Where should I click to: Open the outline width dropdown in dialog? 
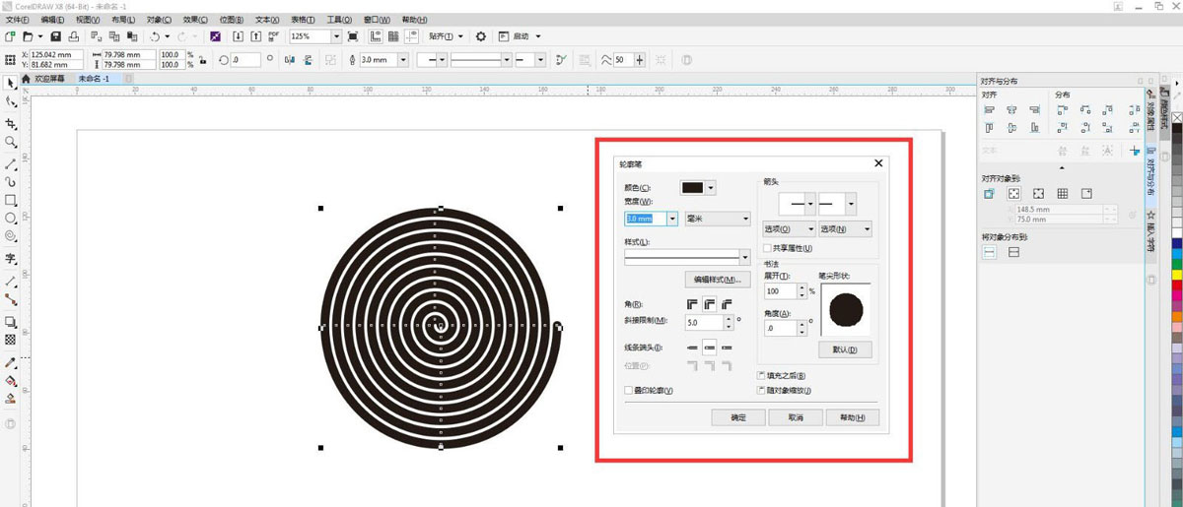672,219
